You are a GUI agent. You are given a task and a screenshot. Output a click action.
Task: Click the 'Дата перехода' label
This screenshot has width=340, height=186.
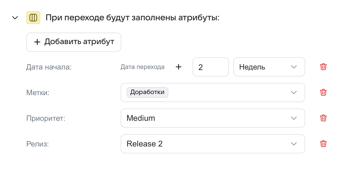pos(142,67)
